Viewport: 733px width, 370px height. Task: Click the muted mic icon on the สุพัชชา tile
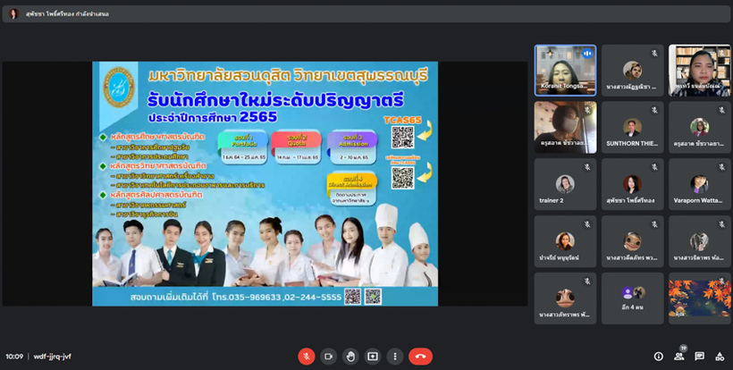point(654,167)
